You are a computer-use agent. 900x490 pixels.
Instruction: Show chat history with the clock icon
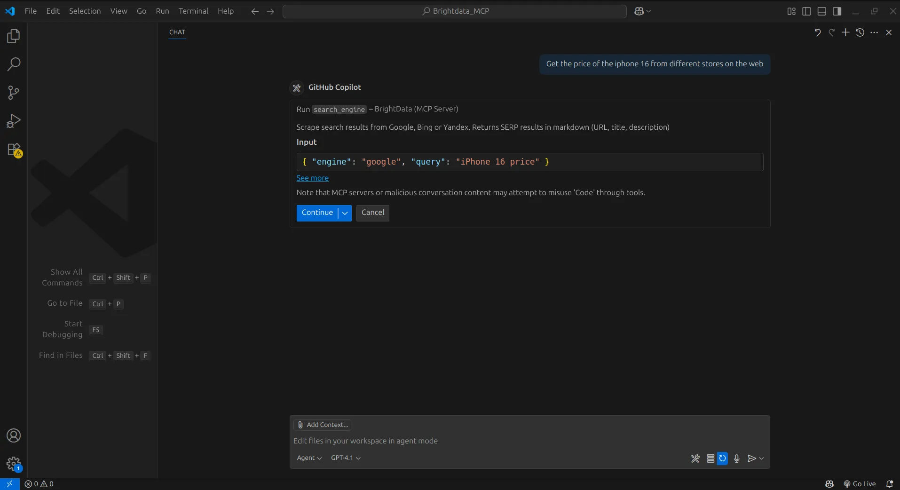pos(860,32)
